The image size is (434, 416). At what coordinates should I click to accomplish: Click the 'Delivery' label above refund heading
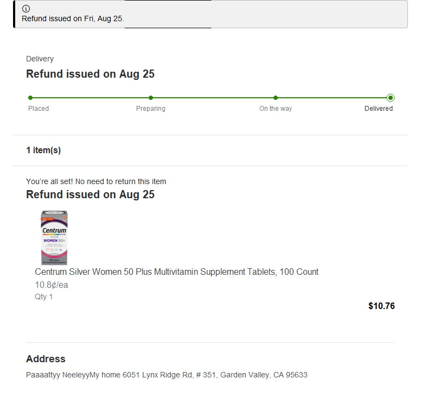[40, 59]
